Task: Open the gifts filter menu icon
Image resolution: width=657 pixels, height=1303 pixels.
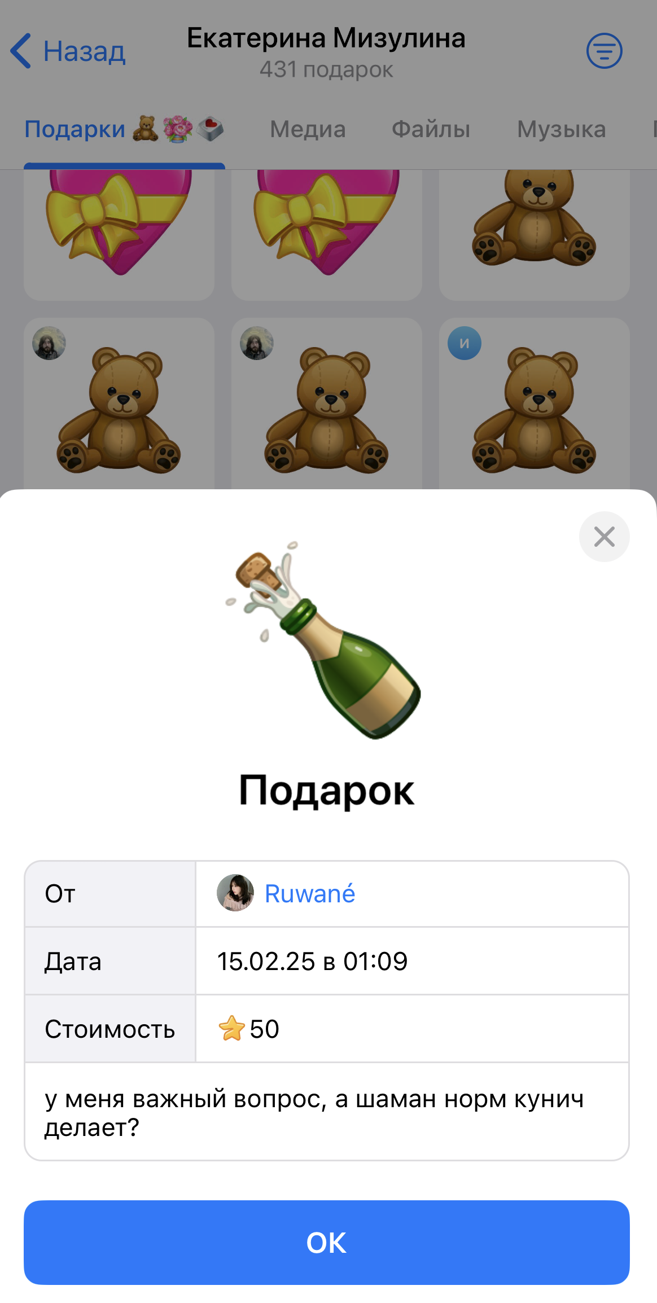Action: pos(604,51)
